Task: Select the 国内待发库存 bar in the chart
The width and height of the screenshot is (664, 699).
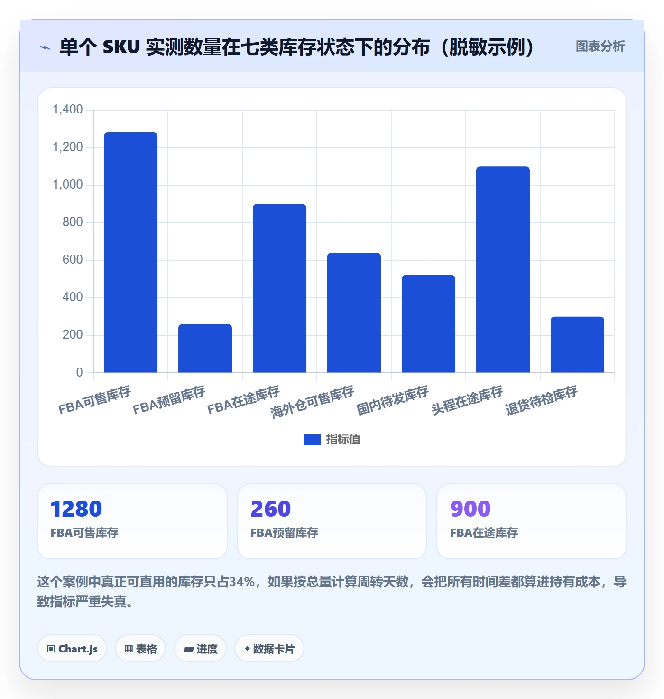Action: pos(428,324)
